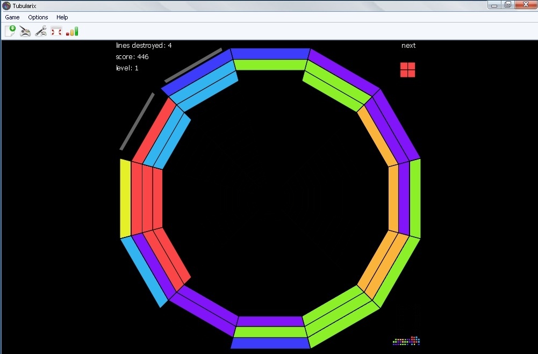Image resolution: width=538 pixels, height=354 pixels.
Task: Show high scores bar chart icon
Action: click(x=72, y=31)
